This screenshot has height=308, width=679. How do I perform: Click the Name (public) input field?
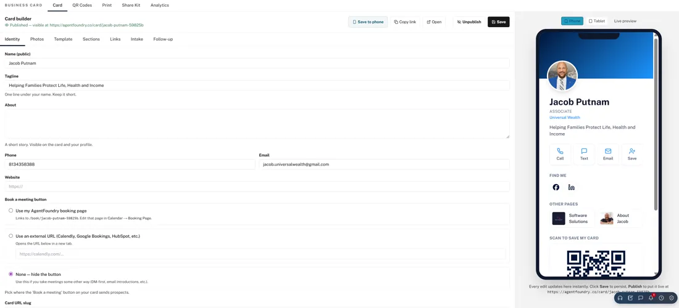coord(257,63)
